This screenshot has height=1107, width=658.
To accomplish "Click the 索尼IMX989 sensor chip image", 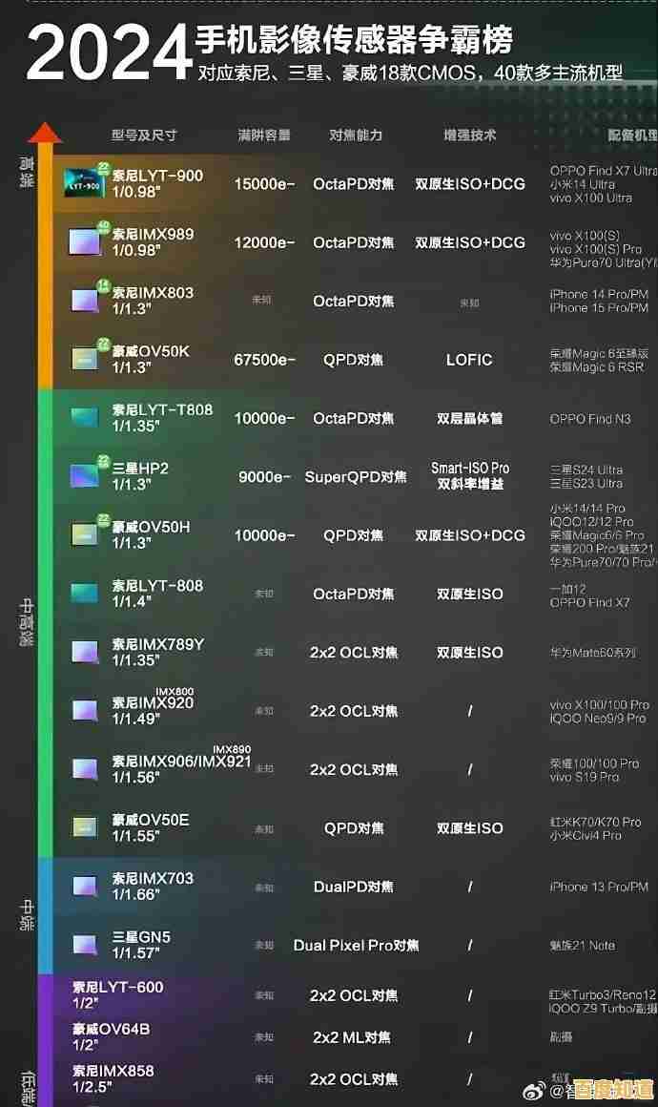I will tap(87, 240).
